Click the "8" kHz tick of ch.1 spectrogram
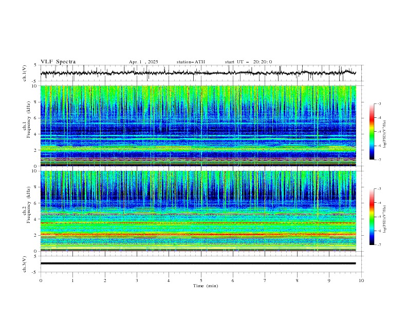The width and height of the screenshot is (407, 315). pos(36,102)
